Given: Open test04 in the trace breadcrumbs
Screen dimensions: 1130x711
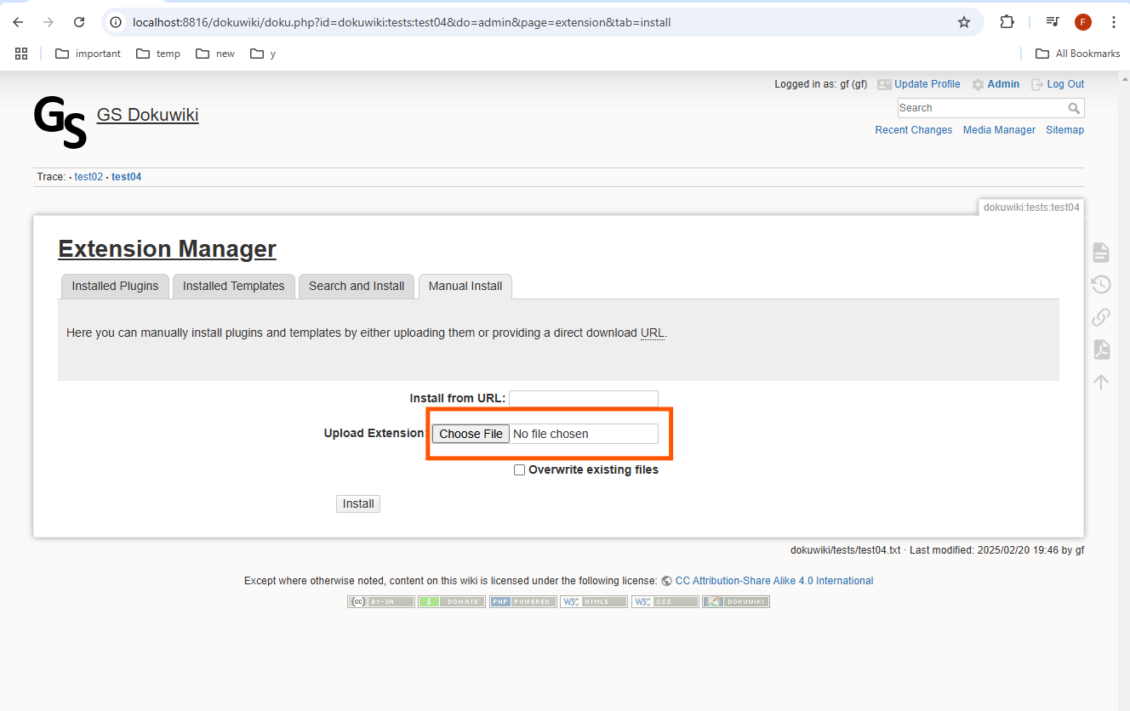Looking at the screenshot, I should (126, 177).
